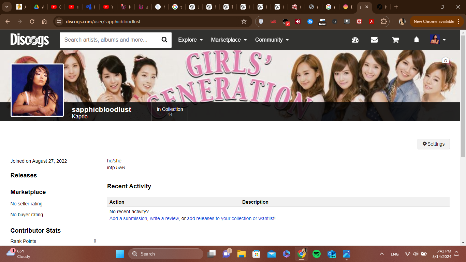
Task: Click the search magnifier icon
Action: (x=164, y=40)
